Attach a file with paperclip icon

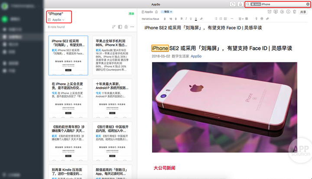pos(267,19)
